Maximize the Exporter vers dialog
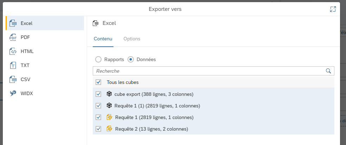This screenshot has width=346, height=145. [333, 9]
